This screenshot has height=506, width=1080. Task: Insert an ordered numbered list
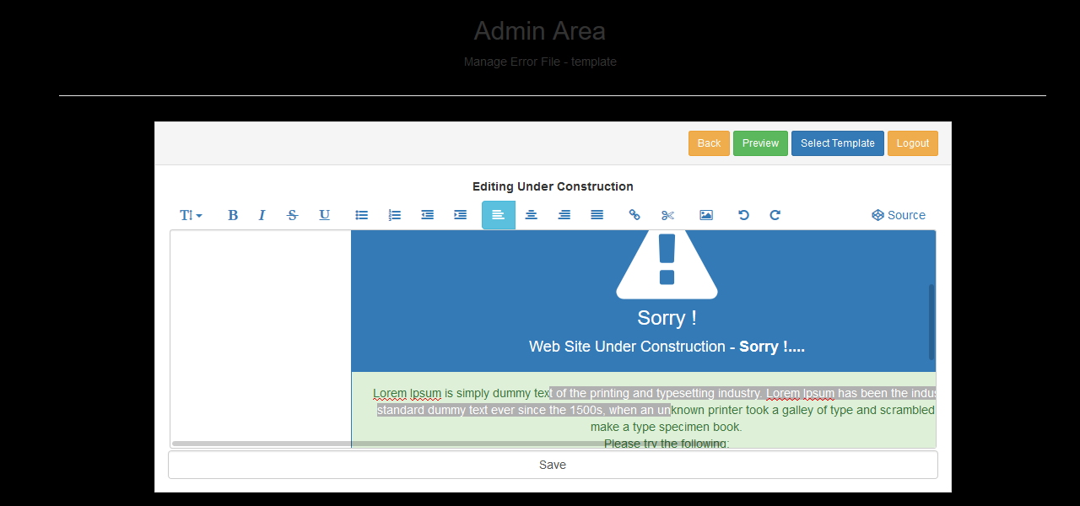coord(394,215)
